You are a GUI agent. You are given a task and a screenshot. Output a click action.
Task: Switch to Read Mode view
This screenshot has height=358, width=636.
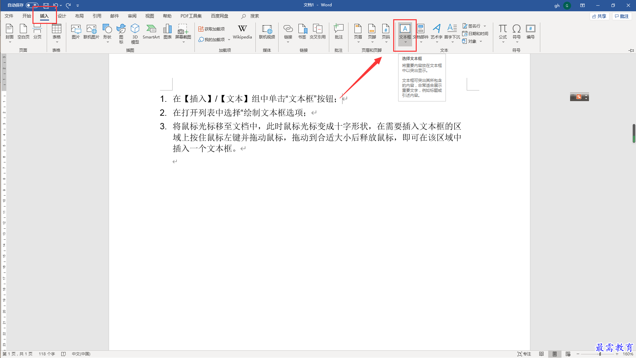click(541, 354)
